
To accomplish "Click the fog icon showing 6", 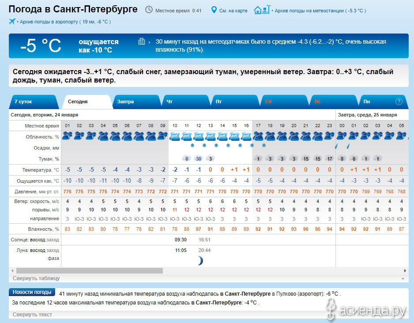I will point(354,158).
